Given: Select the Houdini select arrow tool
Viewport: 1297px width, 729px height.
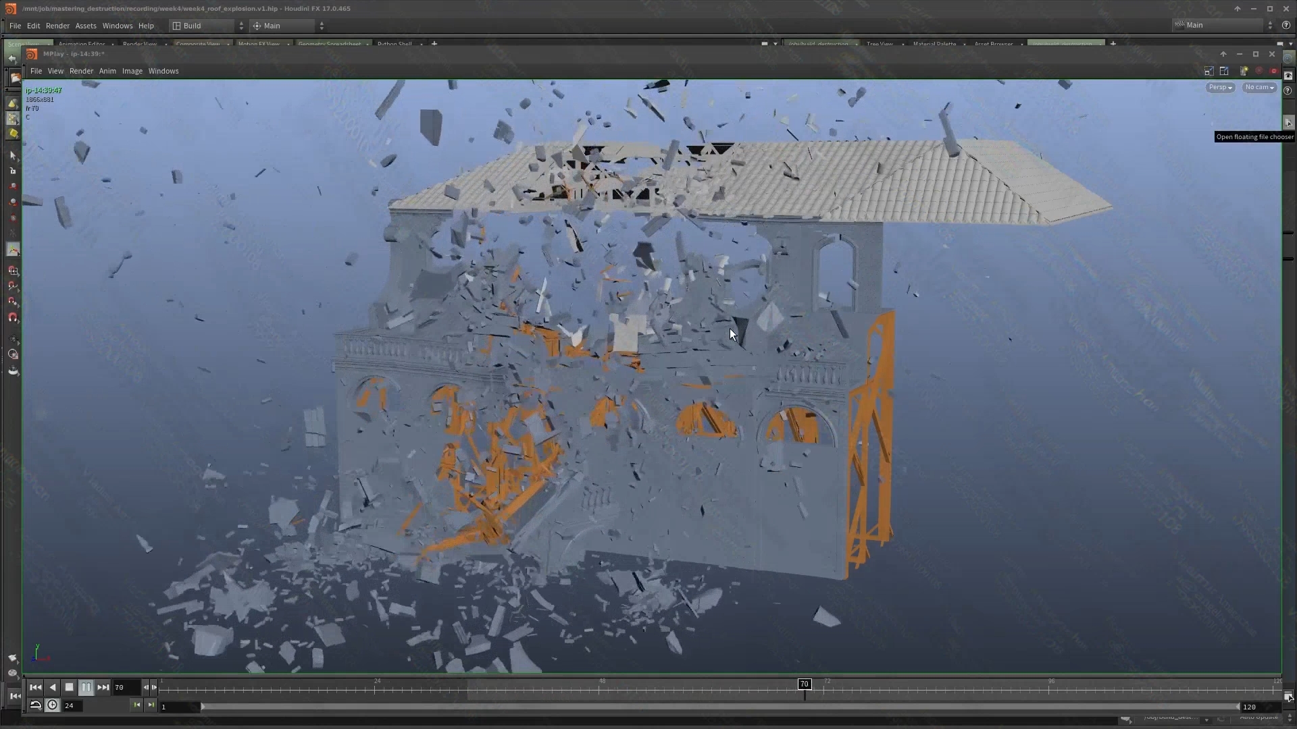Looking at the screenshot, I should pyautogui.click(x=12, y=156).
